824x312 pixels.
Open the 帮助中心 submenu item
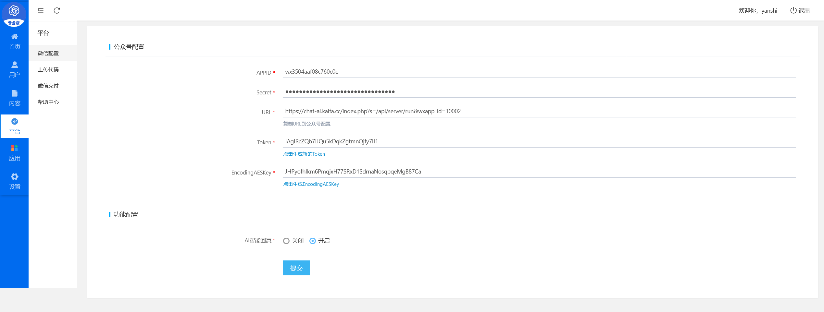[48, 102]
